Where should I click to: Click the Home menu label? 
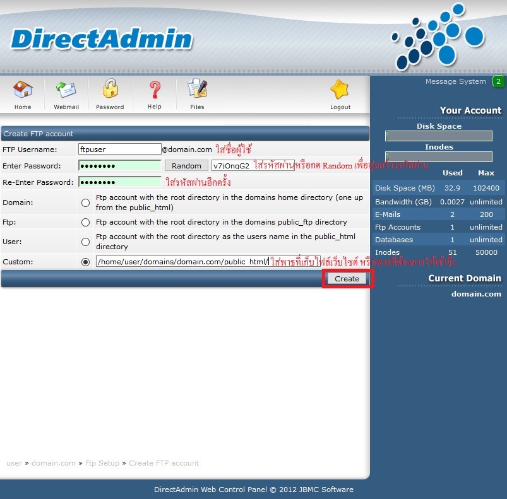(x=23, y=107)
